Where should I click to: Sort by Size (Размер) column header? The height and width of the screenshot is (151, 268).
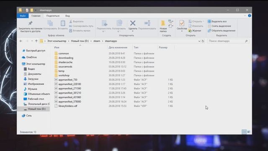click(x=163, y=47)
